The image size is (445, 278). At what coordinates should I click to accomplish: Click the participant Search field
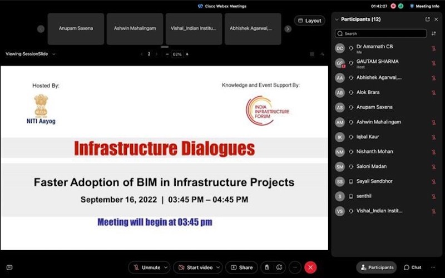coord(380,33)
